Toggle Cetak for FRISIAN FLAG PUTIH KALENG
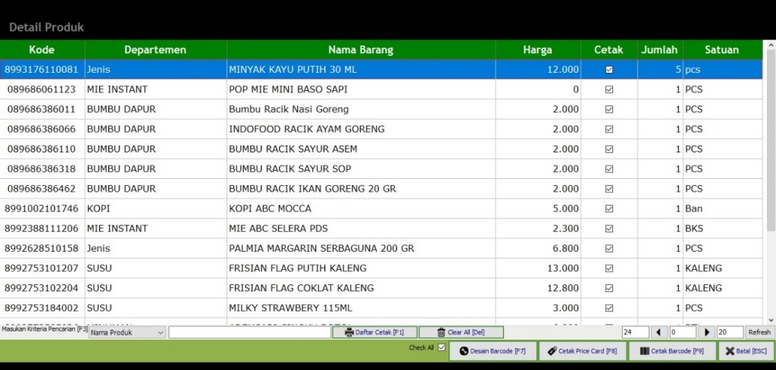 pyautogui.click(x=609, y=268)
